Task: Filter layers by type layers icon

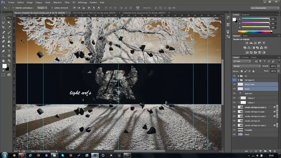Action: tap(264, 61)
